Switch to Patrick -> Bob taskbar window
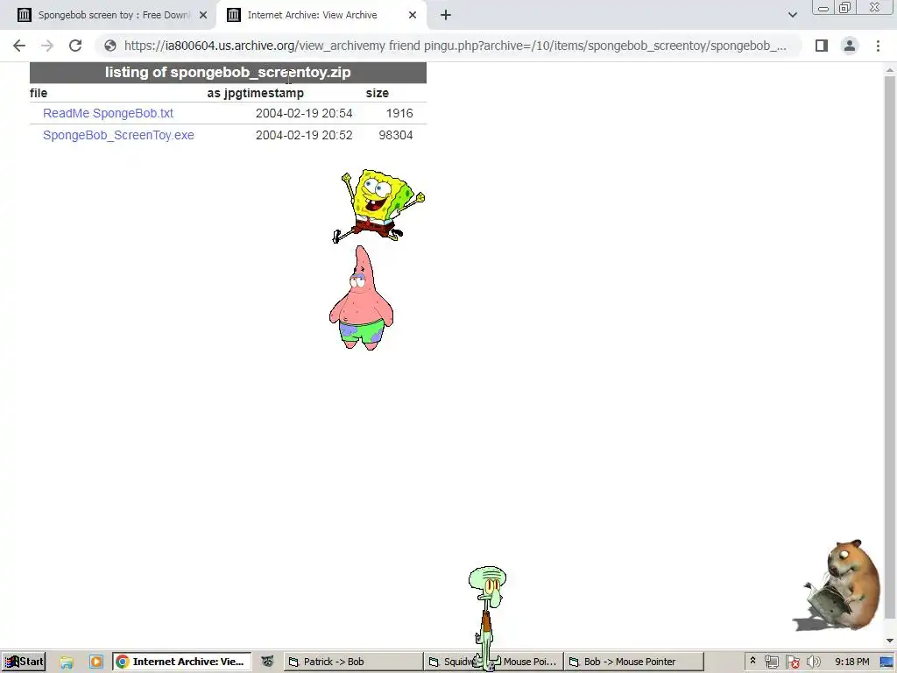Viewport: 897px width, 673px height. tap(353, 662)
